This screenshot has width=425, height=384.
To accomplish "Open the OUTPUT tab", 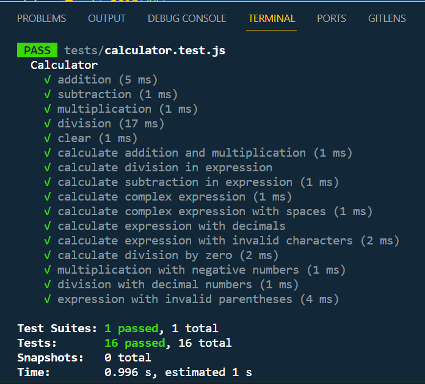I will point(107,19).
